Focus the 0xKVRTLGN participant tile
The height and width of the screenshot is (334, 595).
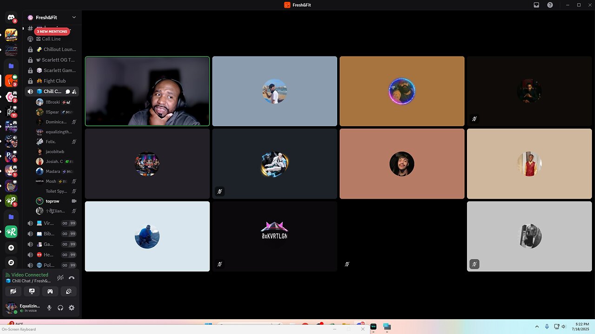275,236
